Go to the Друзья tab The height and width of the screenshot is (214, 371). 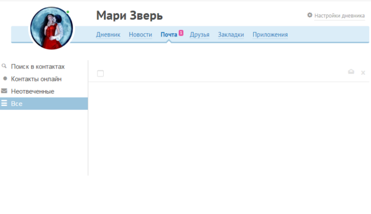pyautogui.click(x=199, y=35)
